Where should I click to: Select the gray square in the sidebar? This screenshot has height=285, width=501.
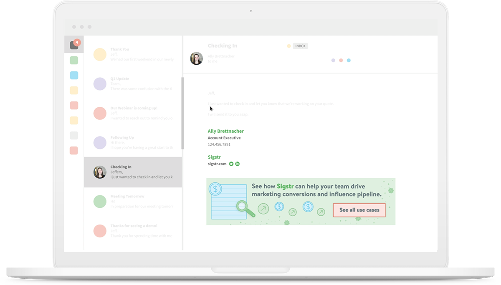click(74, 136)
